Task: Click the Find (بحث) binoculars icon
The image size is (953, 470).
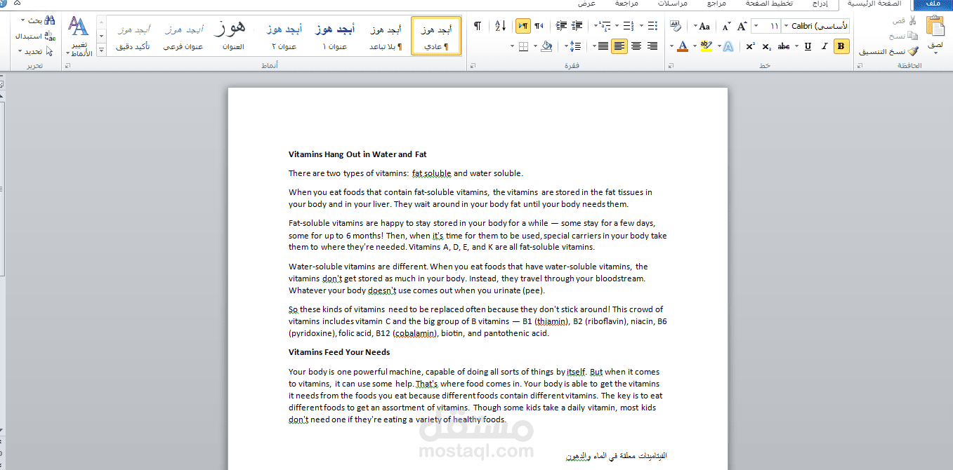Action: pos(50,20)
